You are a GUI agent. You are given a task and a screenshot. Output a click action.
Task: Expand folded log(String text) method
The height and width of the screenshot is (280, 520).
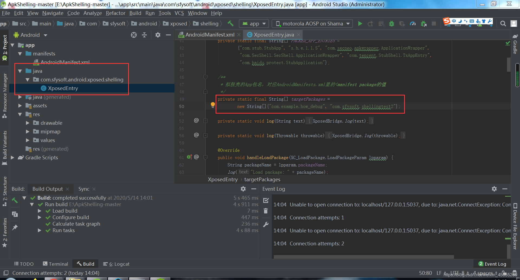pos(206,121)
